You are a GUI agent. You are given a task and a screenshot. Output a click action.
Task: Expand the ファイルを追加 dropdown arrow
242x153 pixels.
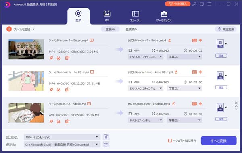coord(33,29)
